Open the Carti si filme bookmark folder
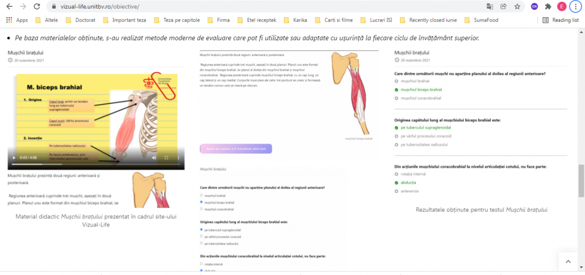585x275 pixels. pyautogui.click(x=336, y=20)
